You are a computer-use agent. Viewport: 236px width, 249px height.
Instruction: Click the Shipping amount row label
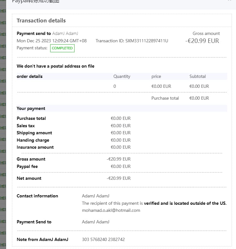pos(34,133)
